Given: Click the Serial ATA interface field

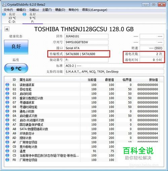Looking at the screenshot, I should point(86,48).
